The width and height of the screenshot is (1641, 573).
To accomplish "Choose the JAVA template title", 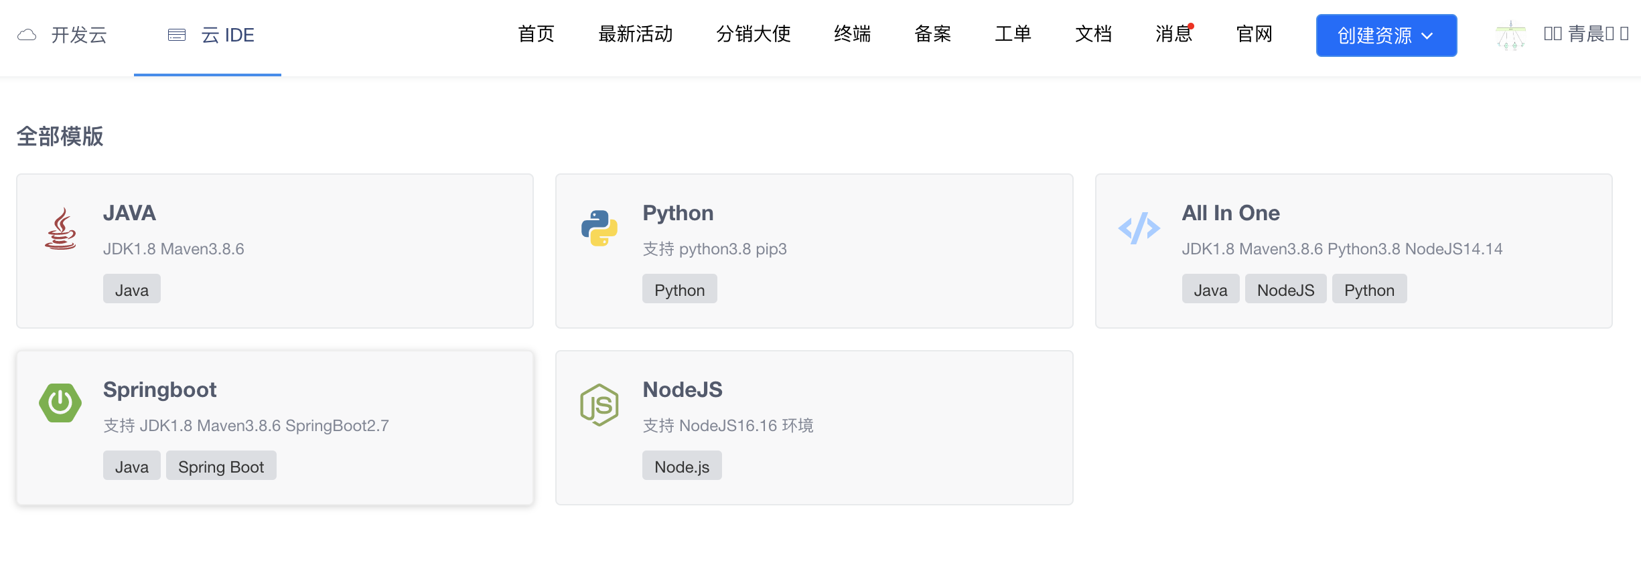I will (x=129, y=213).
